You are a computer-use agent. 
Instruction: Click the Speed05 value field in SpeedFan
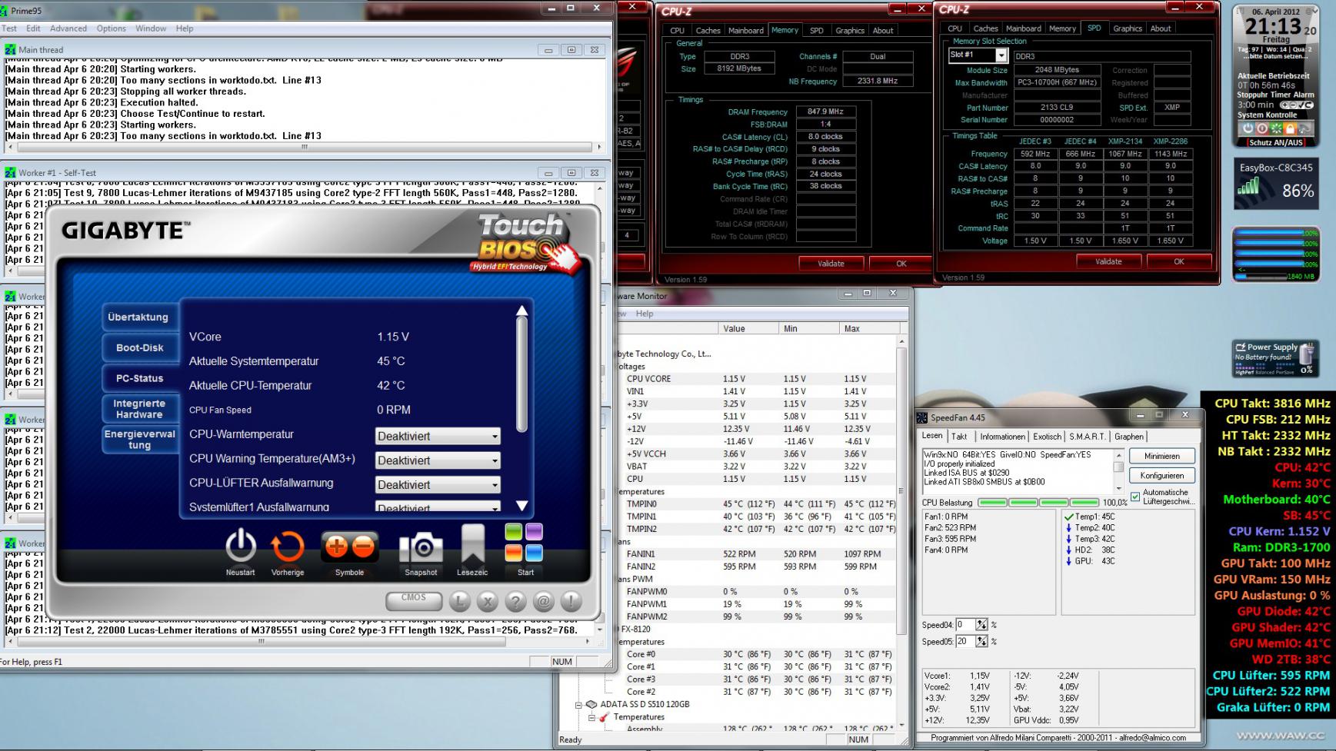coord(965,641)
